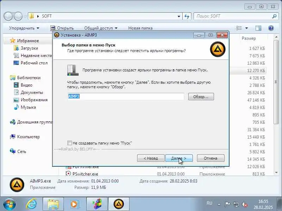282x211 pixels.
Task: Click the SOFT folder in address bar
Action: [x=47, y=16]
